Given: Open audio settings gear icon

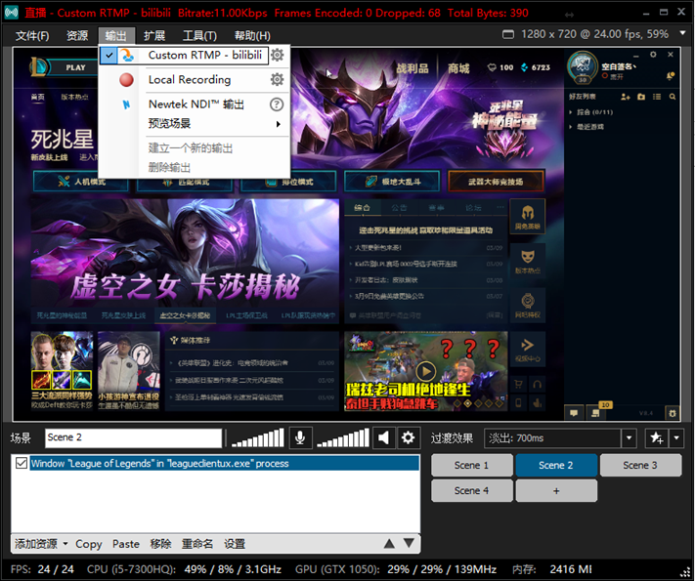Looking at the screenshot, I should point(408,438).
